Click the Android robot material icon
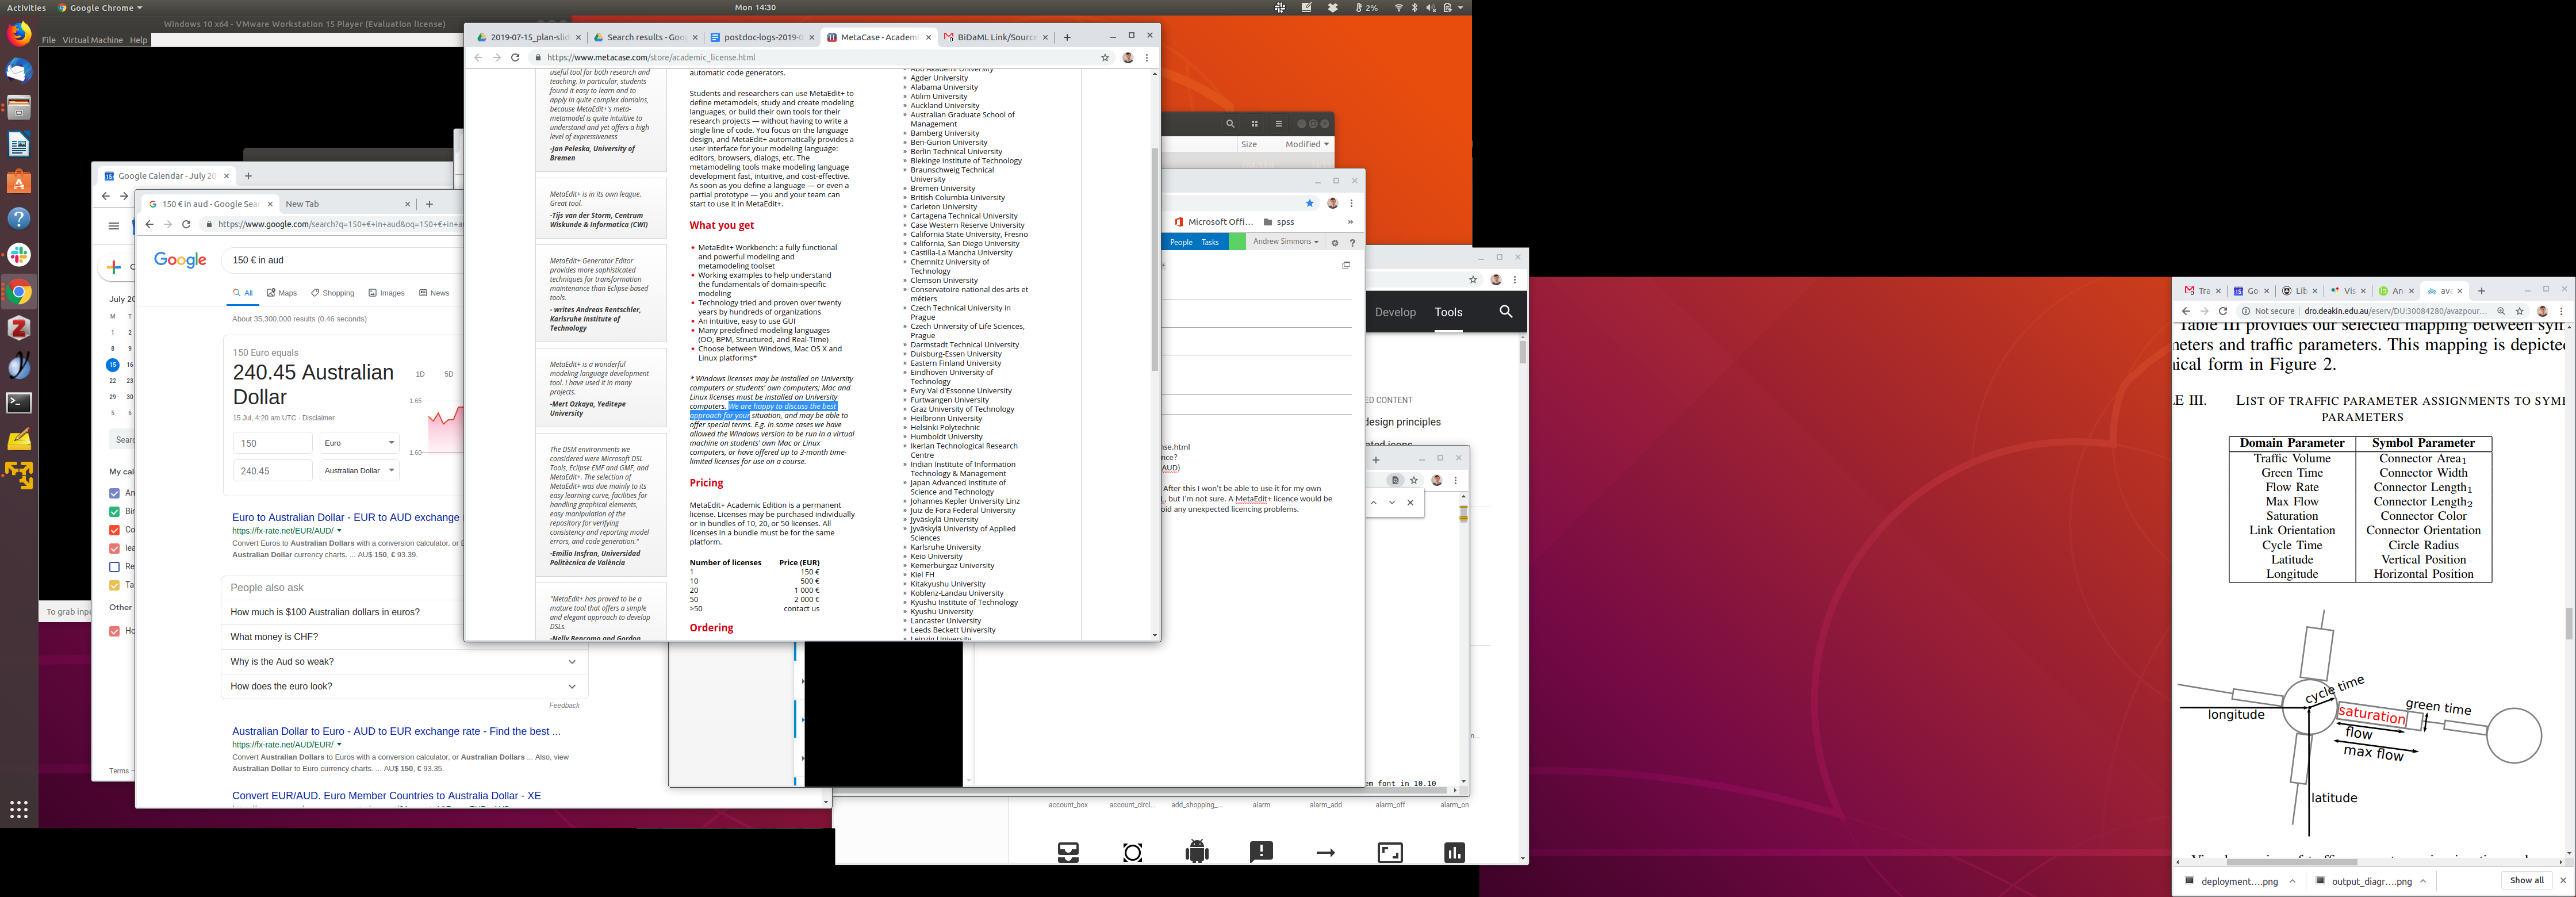 tap(1196, 852)
